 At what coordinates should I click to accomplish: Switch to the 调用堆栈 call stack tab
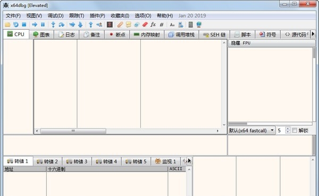(181, 35)
